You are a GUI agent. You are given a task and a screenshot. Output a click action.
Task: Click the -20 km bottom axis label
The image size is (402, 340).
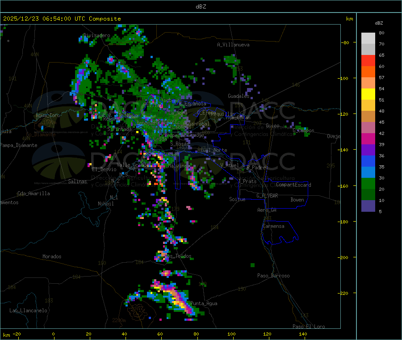[17, 334]
